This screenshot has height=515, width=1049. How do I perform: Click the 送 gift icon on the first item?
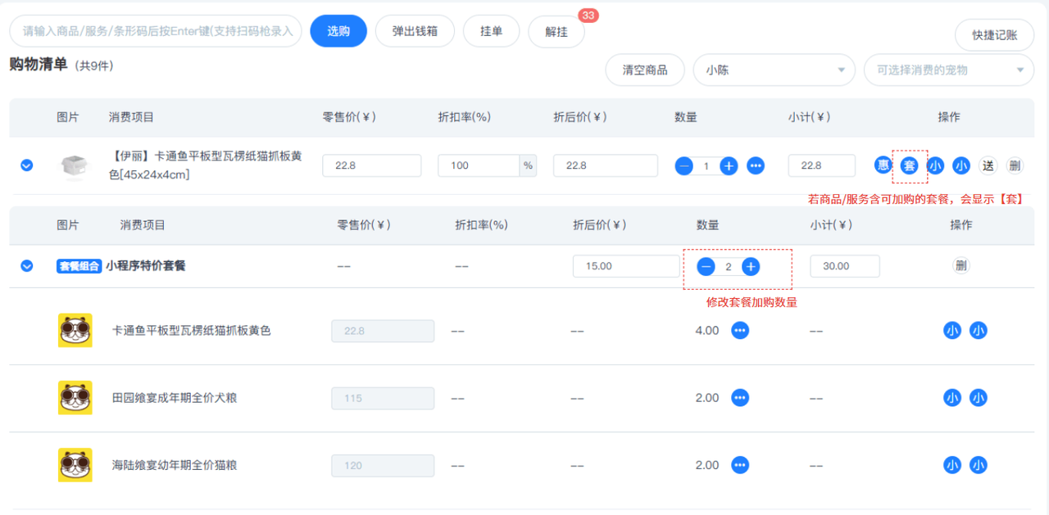(988, 165)
